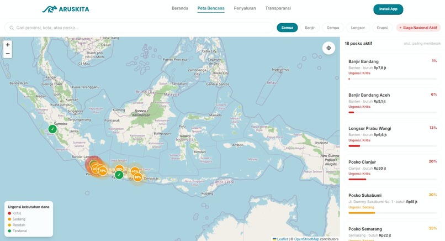Open Penyaluran page
The image size is (445, 241).
pos(245,8)
